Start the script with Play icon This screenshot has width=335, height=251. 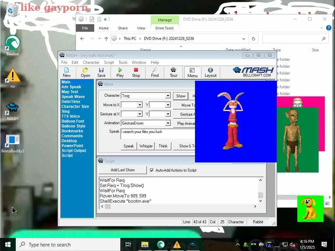pos(120,72)
